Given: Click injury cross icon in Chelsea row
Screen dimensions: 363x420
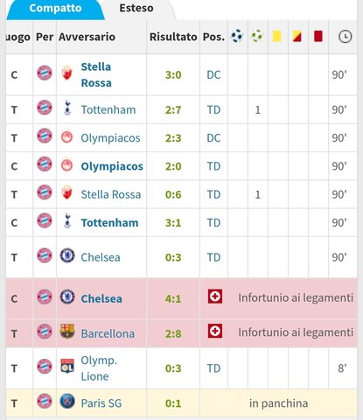Looking at the screenshot, I should pyautogui.click(x=215, y=297).
